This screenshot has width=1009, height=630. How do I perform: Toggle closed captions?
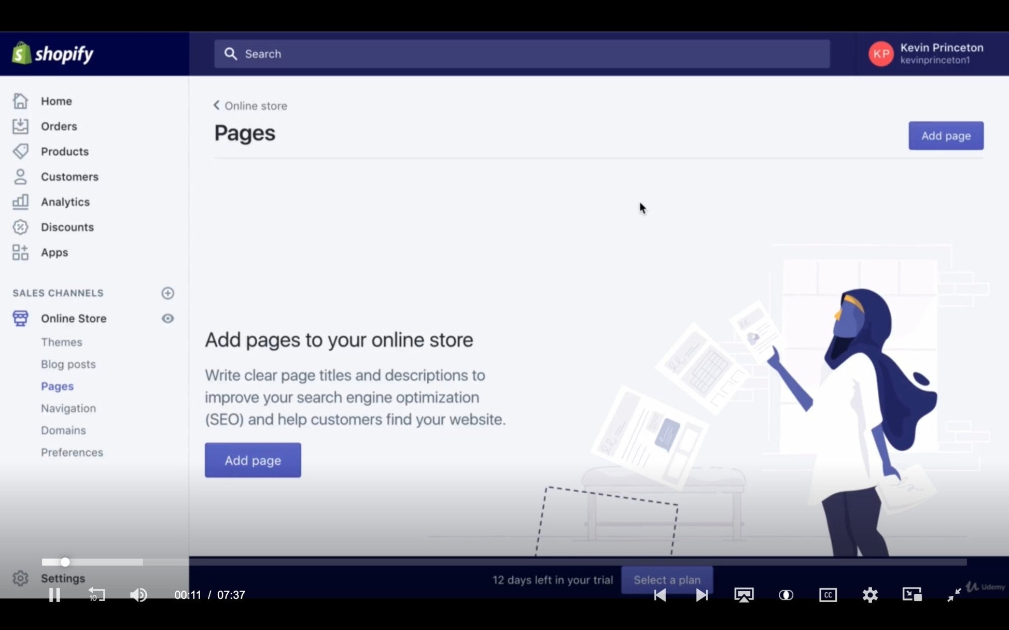coord(828,595)
